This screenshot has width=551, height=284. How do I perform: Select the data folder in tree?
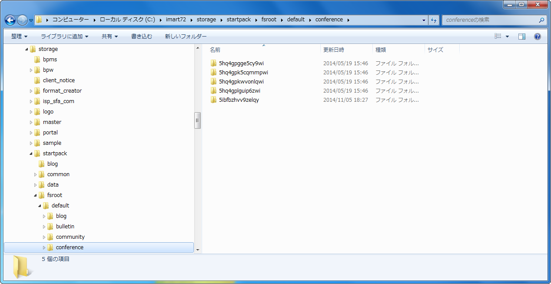point(53,185)
